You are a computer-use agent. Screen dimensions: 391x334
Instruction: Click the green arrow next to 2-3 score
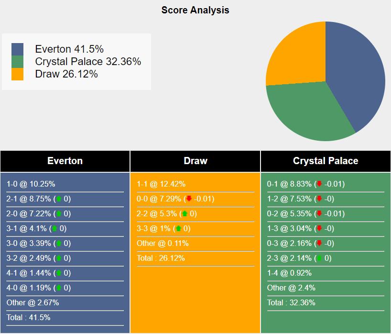pos(319,258)
